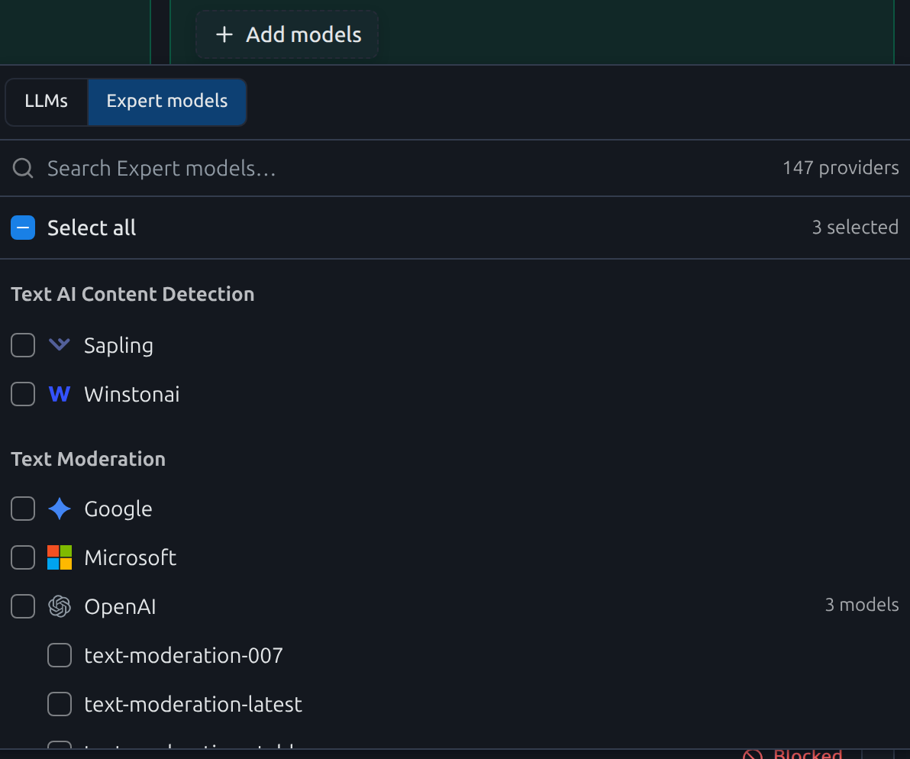
Task: Click the "Text Moderation" heading
Action: [89, 459]
